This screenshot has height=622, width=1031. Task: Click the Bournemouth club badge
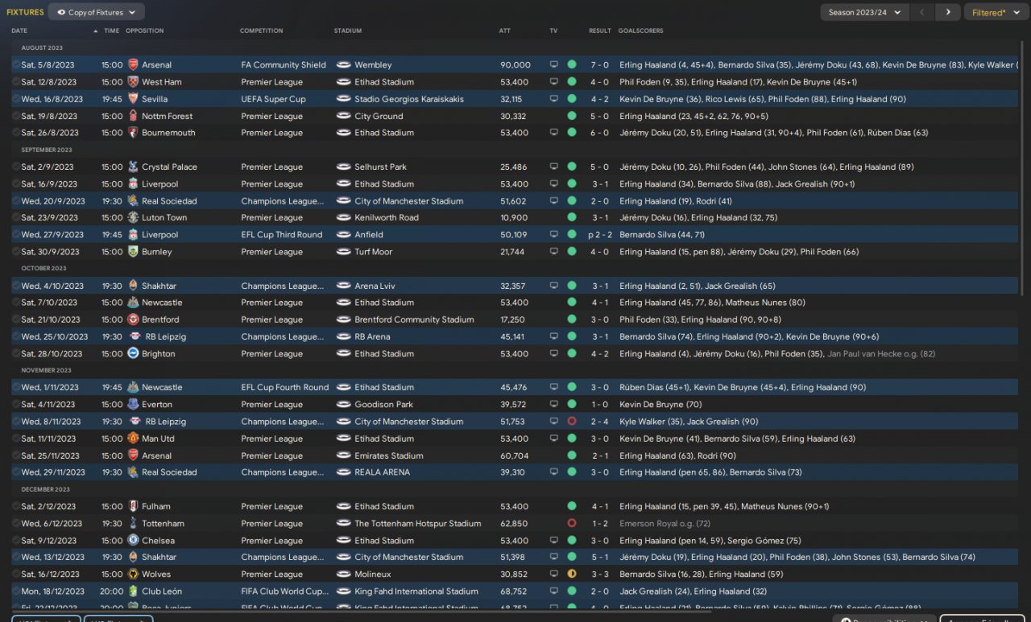(133, 133)
